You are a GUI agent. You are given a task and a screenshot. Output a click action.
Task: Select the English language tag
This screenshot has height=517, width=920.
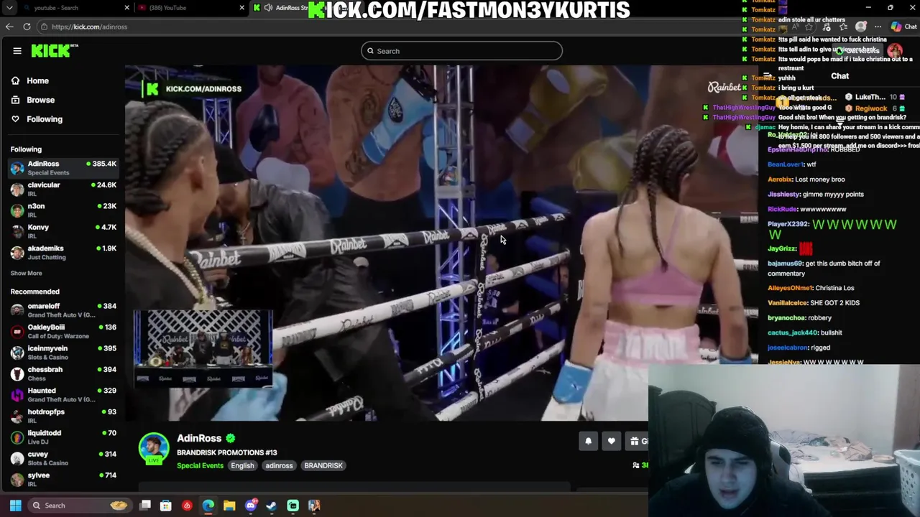pos(242,465)
